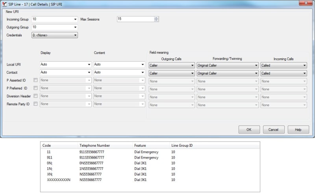Open Local URI Content dropdown
The width and height of the screenshot is (315, 196).
pos(119,64)
